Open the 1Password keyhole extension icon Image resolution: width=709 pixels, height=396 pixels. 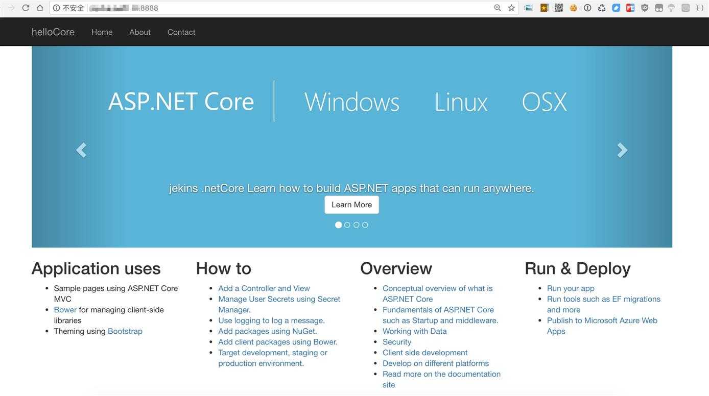tap(587, 8)
